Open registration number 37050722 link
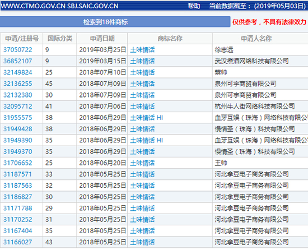This screenshot has height=250, width=308. 18,50
